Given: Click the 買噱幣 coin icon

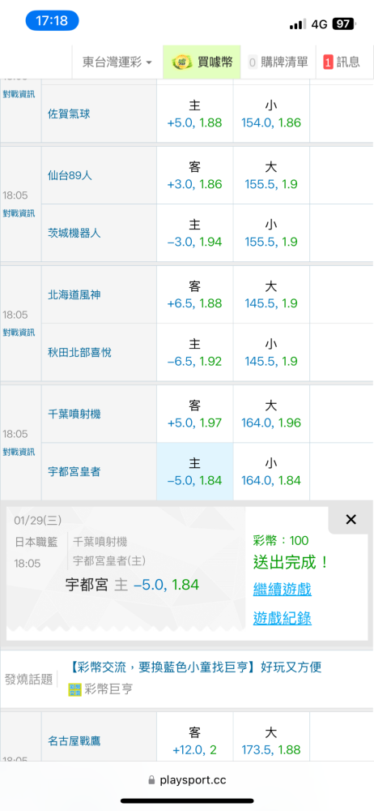Looking at the screenshot, I should 181,62.
